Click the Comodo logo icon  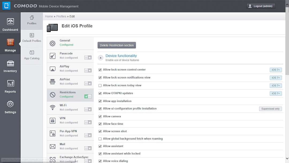[6, 6]
